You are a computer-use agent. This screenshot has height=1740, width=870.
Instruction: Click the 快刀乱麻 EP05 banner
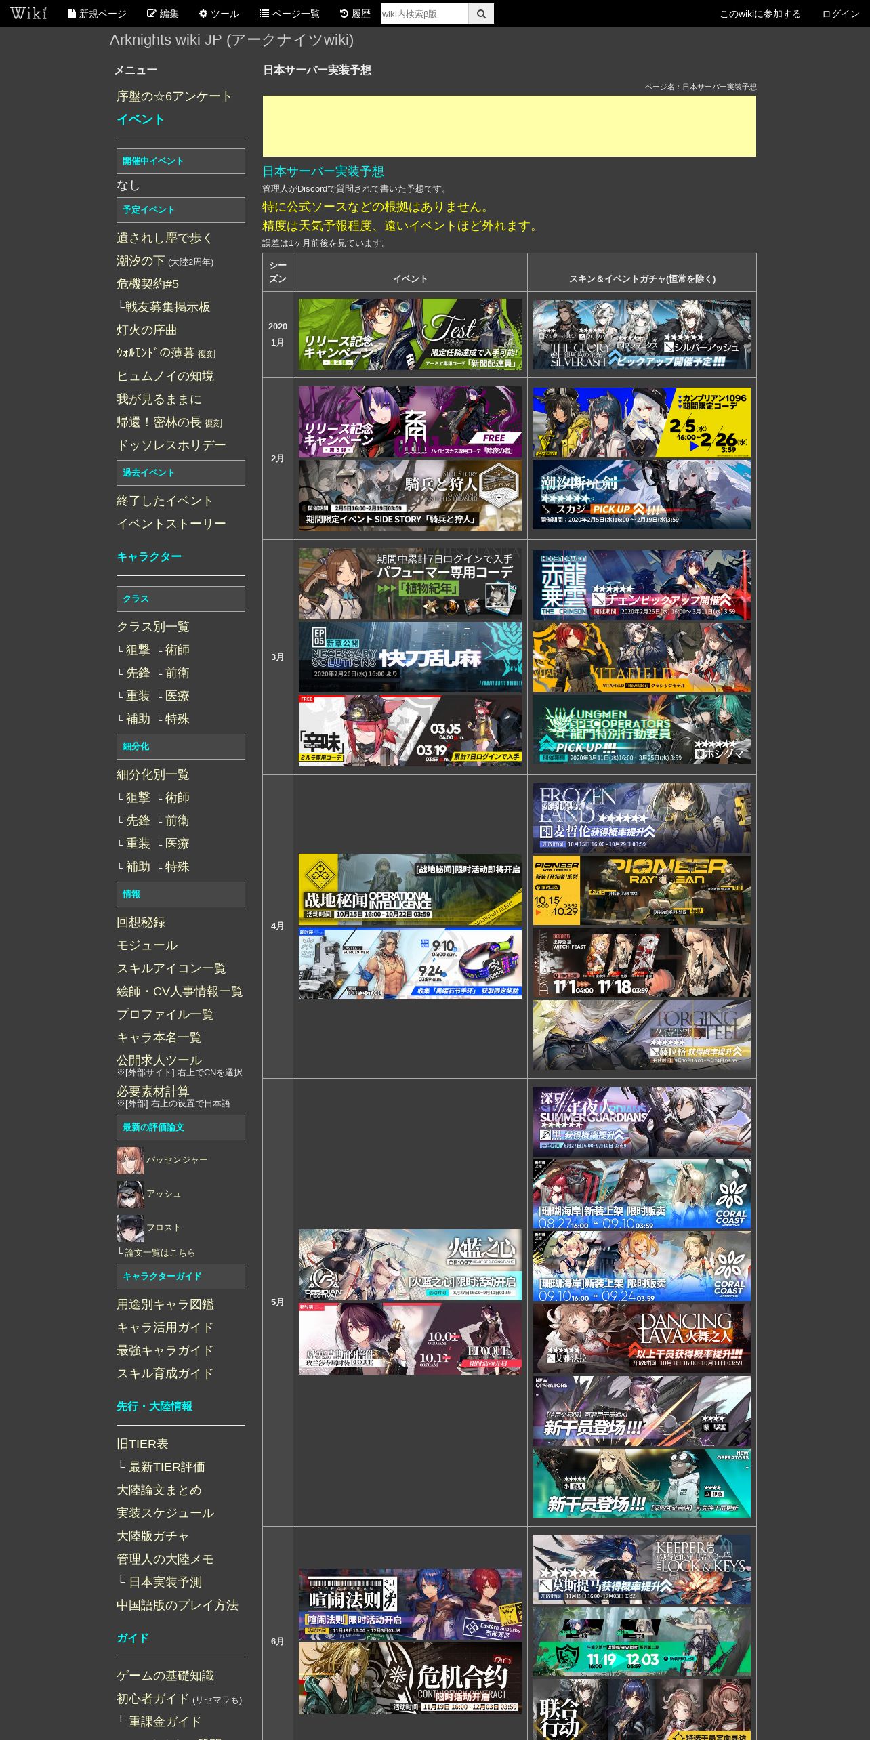pos(410,657)
